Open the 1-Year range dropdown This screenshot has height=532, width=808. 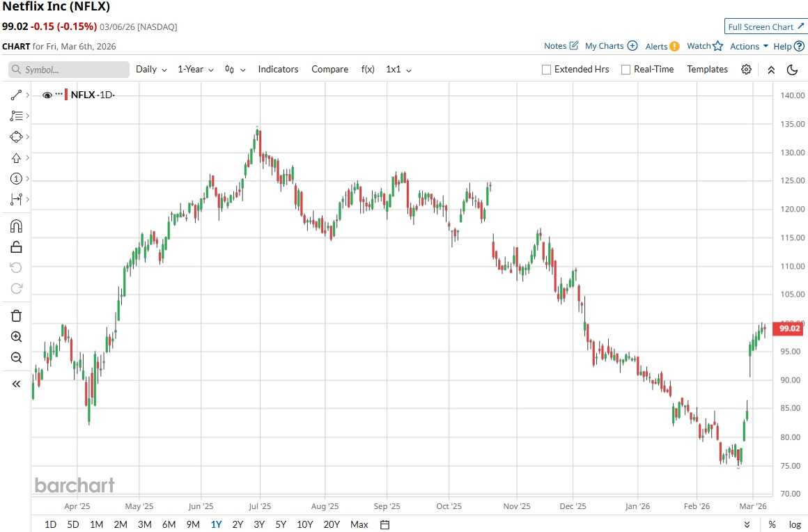195,70
